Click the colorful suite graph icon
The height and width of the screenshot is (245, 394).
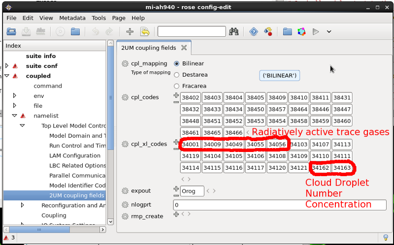point(301,31)
